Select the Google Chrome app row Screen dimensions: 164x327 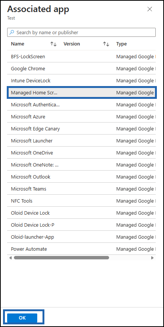click(x=81, y=68)
